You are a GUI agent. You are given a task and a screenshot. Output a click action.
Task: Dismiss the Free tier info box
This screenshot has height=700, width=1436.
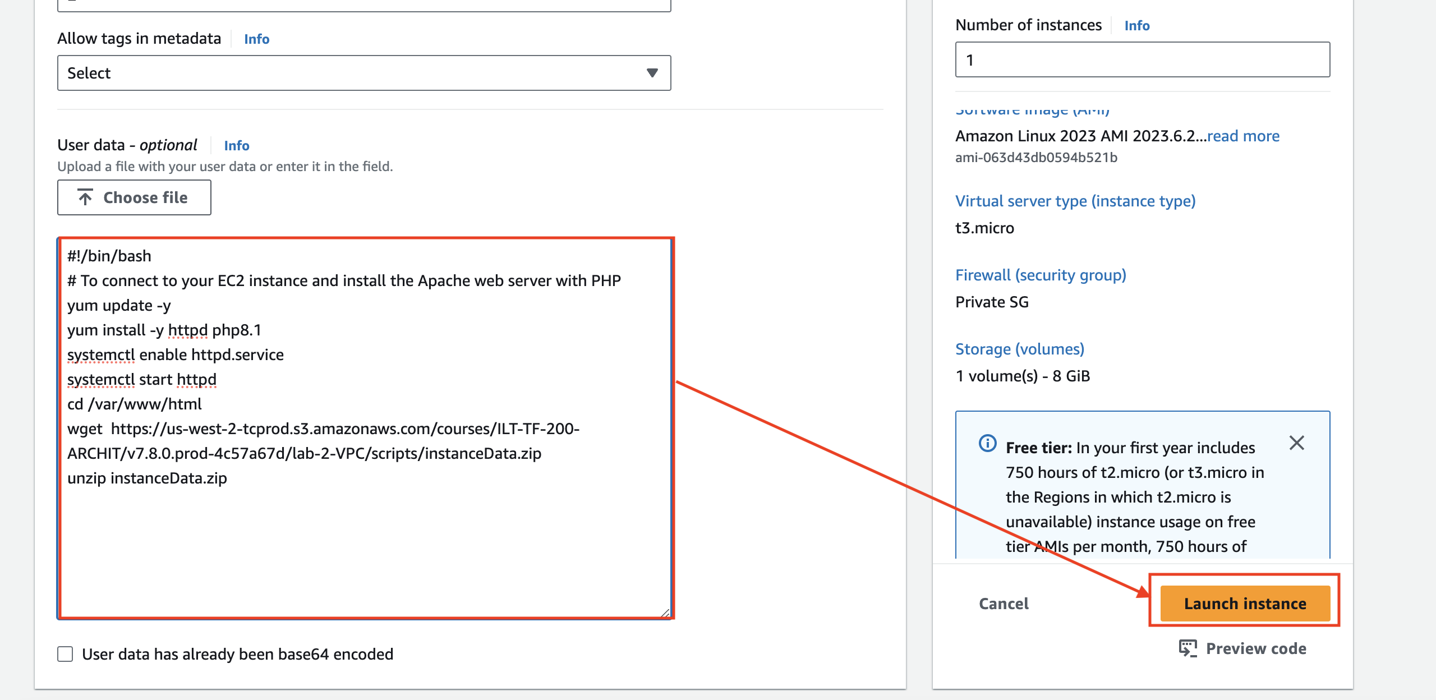tap(1296, 443)
